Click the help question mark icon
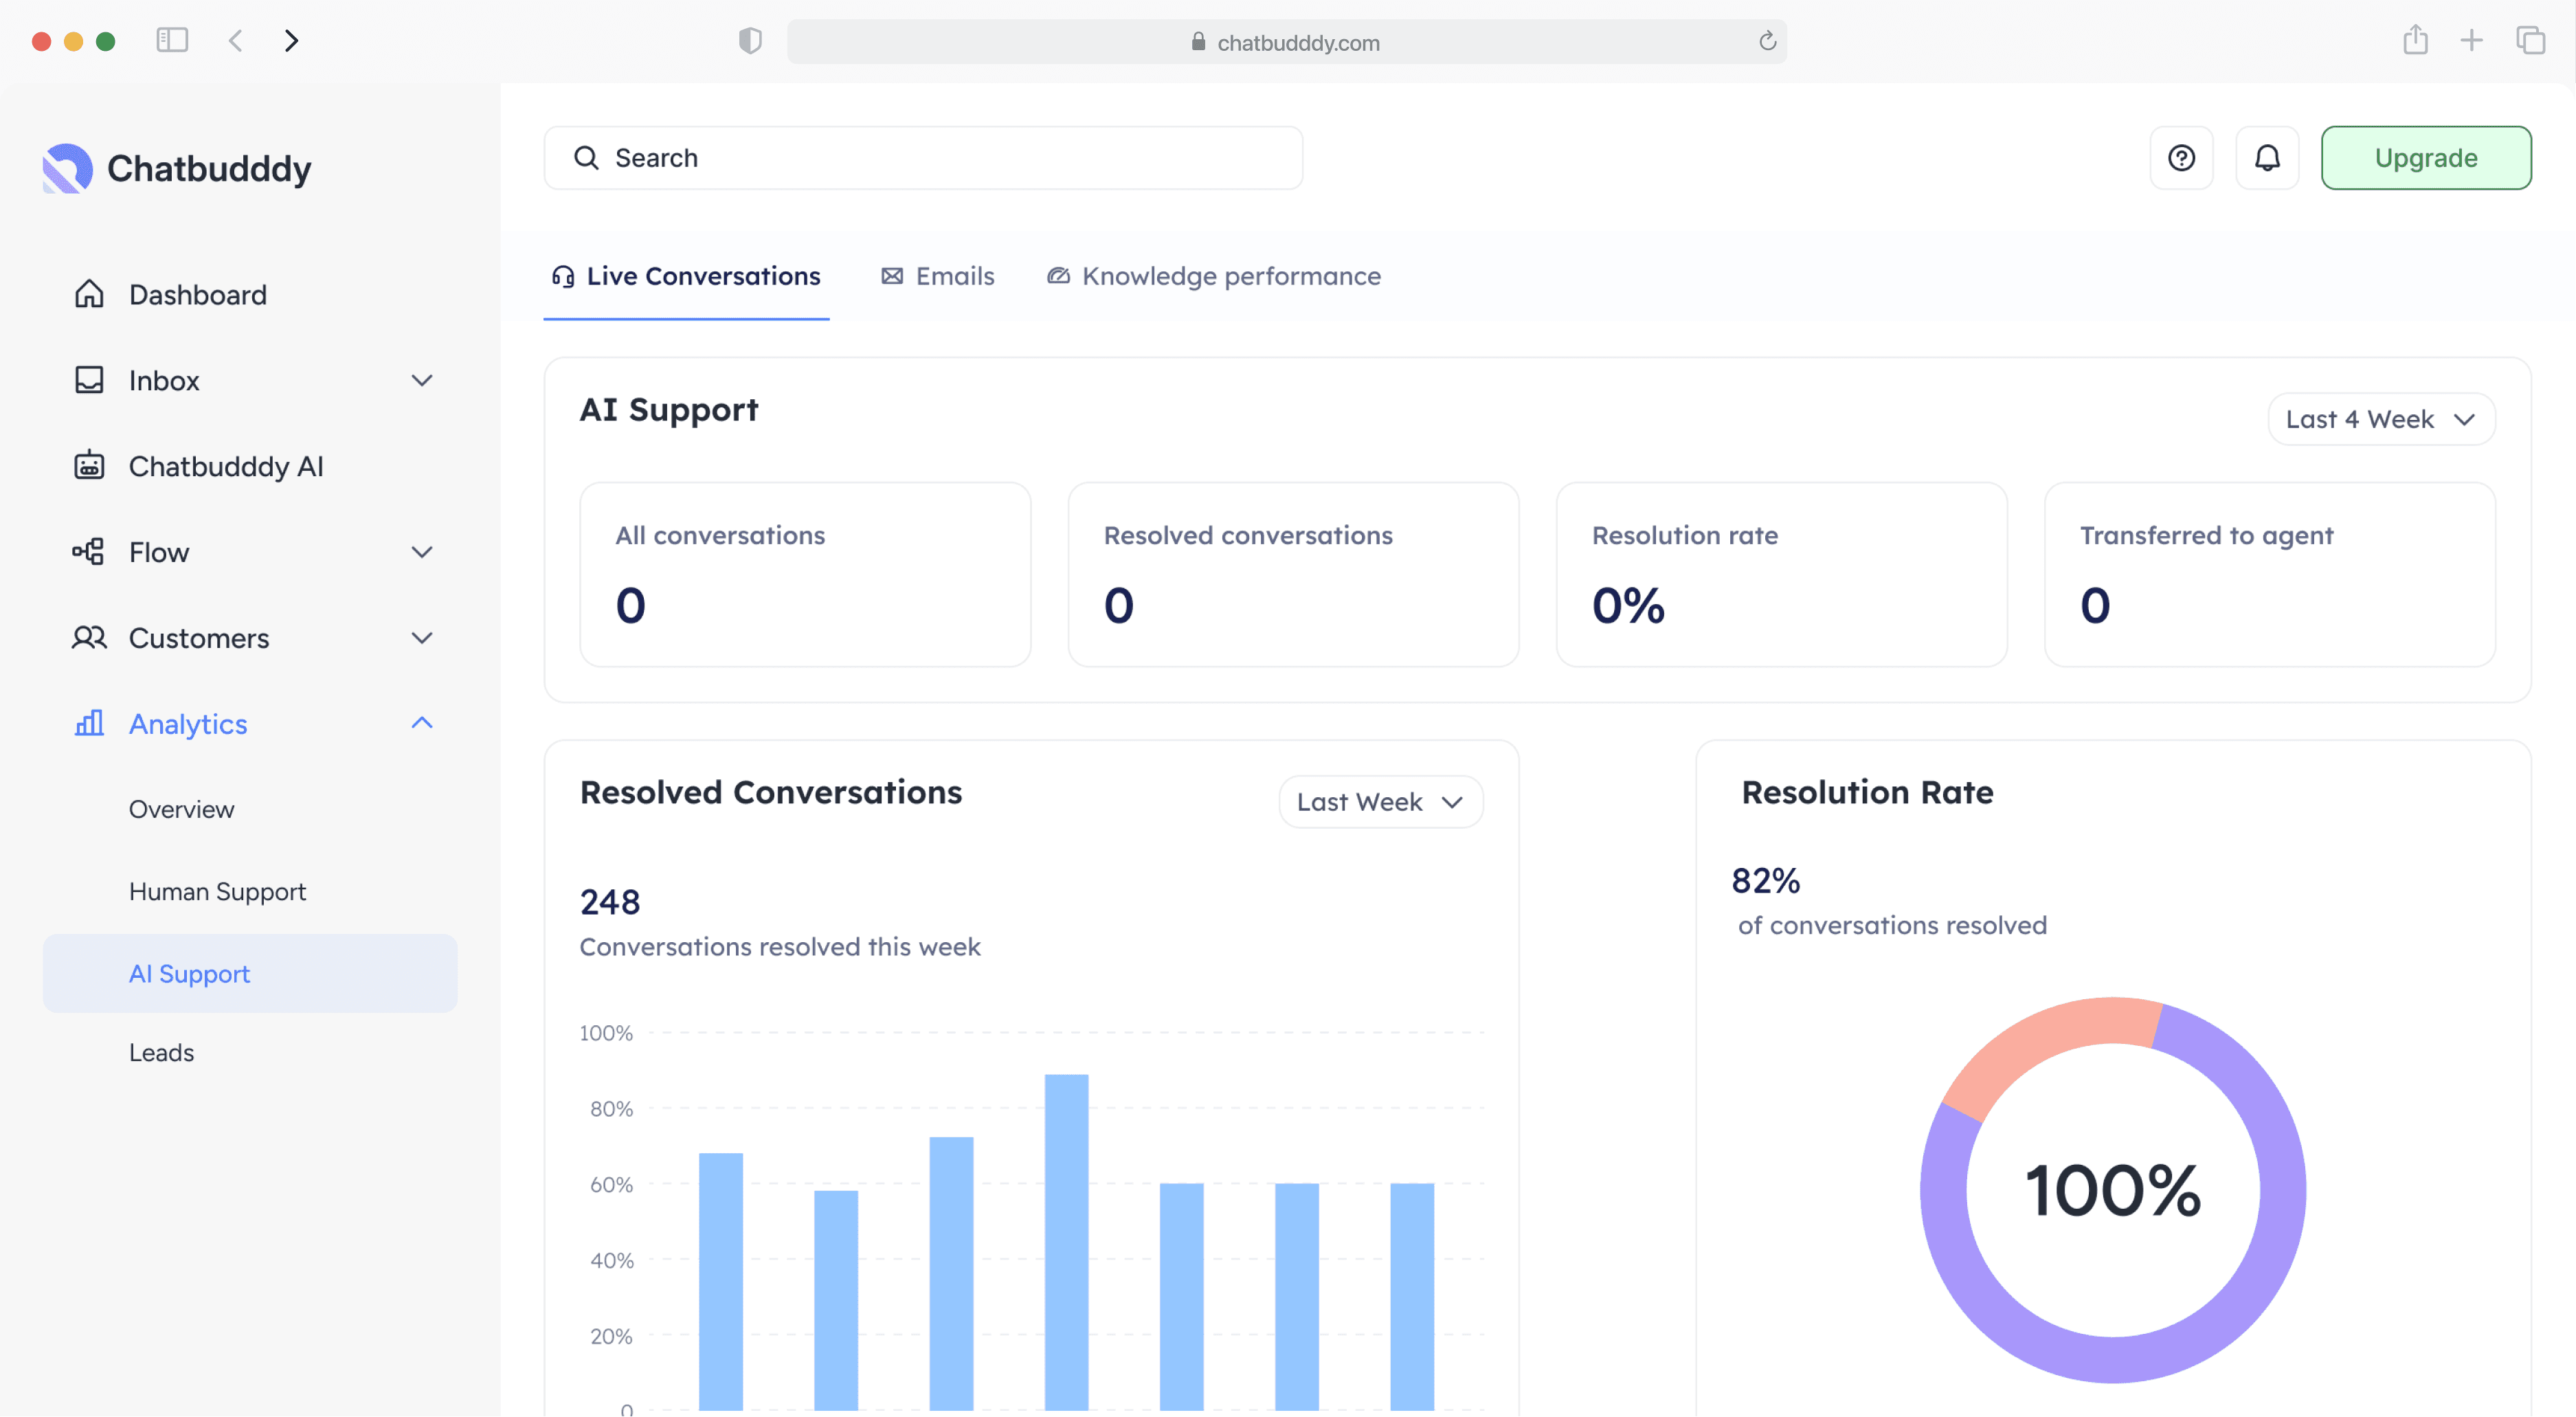Screen dimensions: 2576x1417 pyautogui.click(x=2182, y=157)
